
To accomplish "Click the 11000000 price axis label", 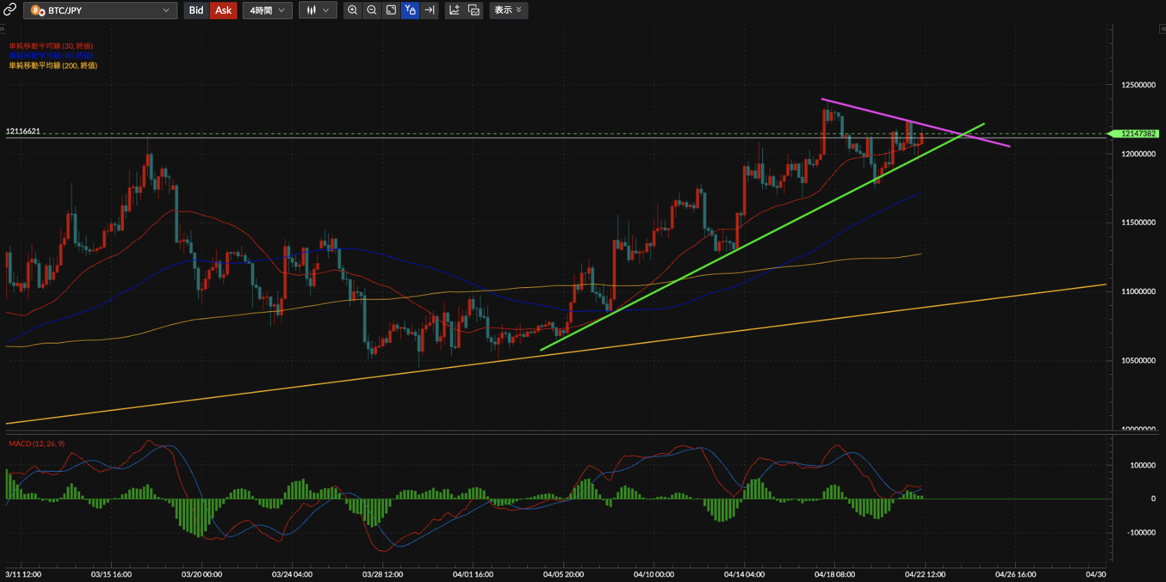I will 1138,291.
